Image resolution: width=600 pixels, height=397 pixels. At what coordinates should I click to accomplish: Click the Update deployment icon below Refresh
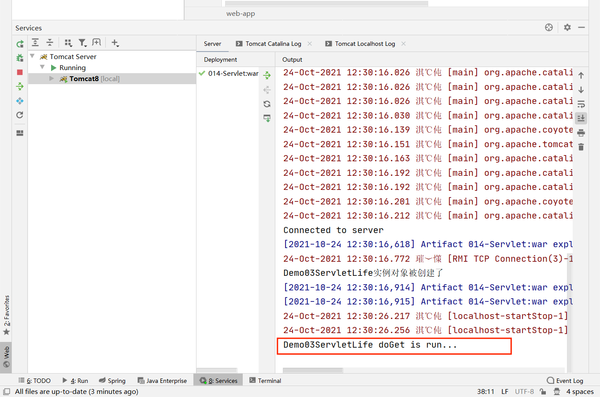pos(267,118)
